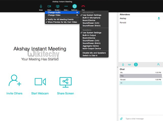The image size is (163, 121).
Task: Click the Chat heading
Action: pos(122,69)
